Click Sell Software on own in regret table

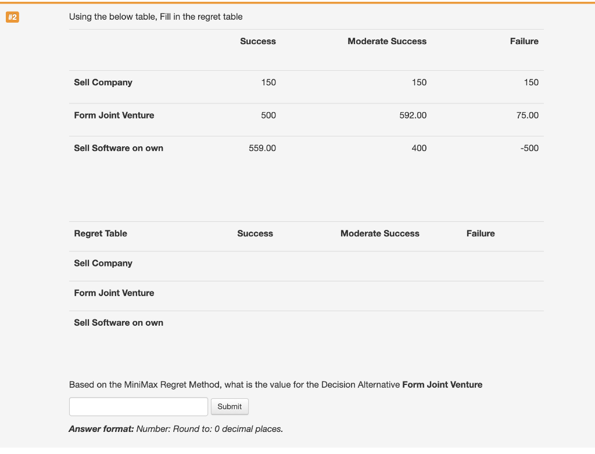[x=119, y=323]
